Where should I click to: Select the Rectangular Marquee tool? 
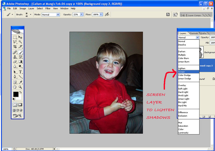click(x=15, y=37)
